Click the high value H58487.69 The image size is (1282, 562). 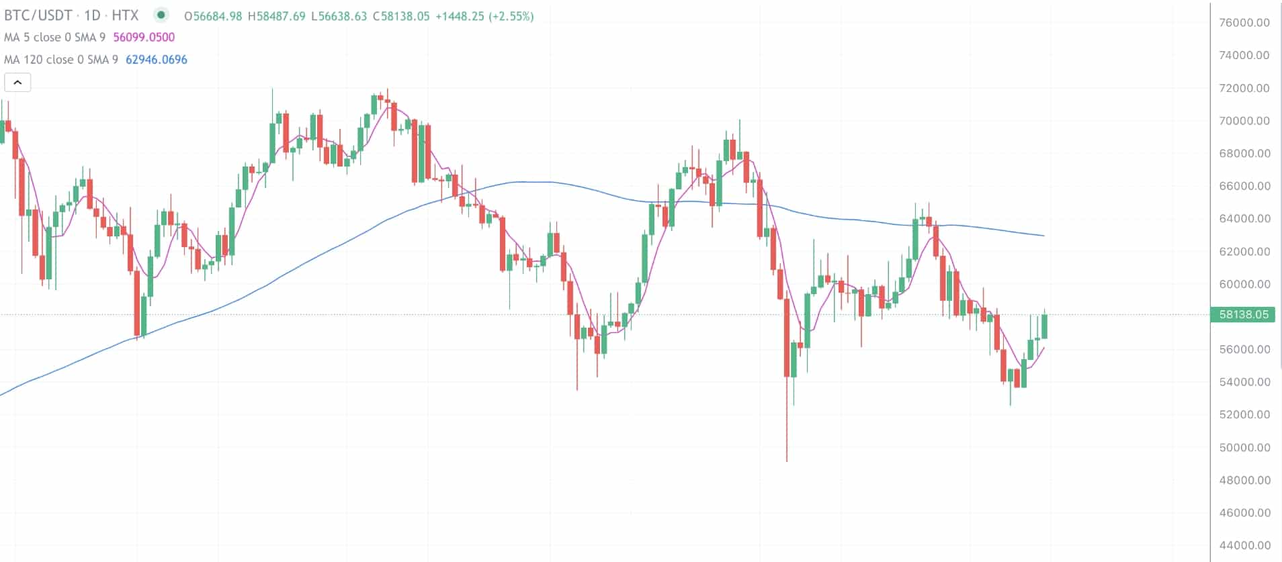pos(276,16)
